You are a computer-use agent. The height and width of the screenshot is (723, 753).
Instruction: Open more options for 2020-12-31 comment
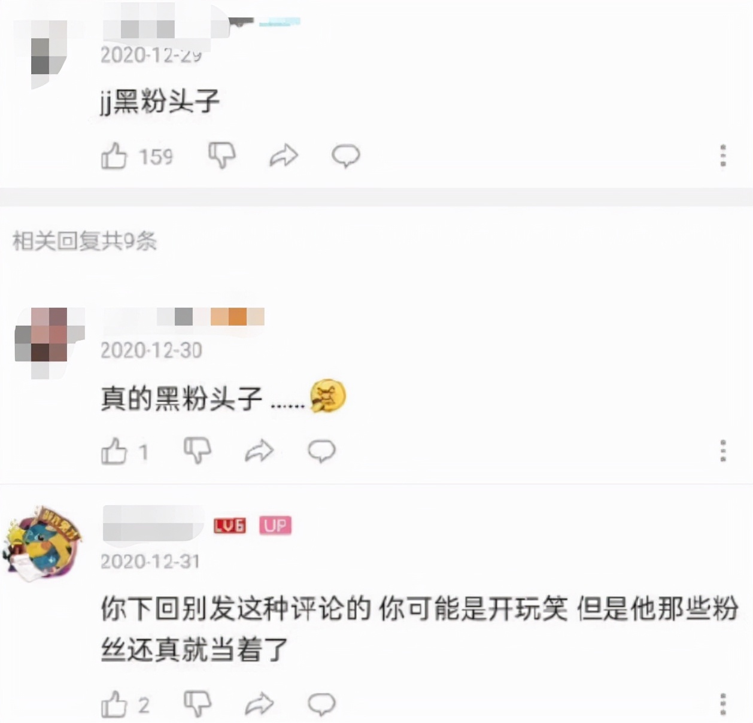[x=723, y=704]
